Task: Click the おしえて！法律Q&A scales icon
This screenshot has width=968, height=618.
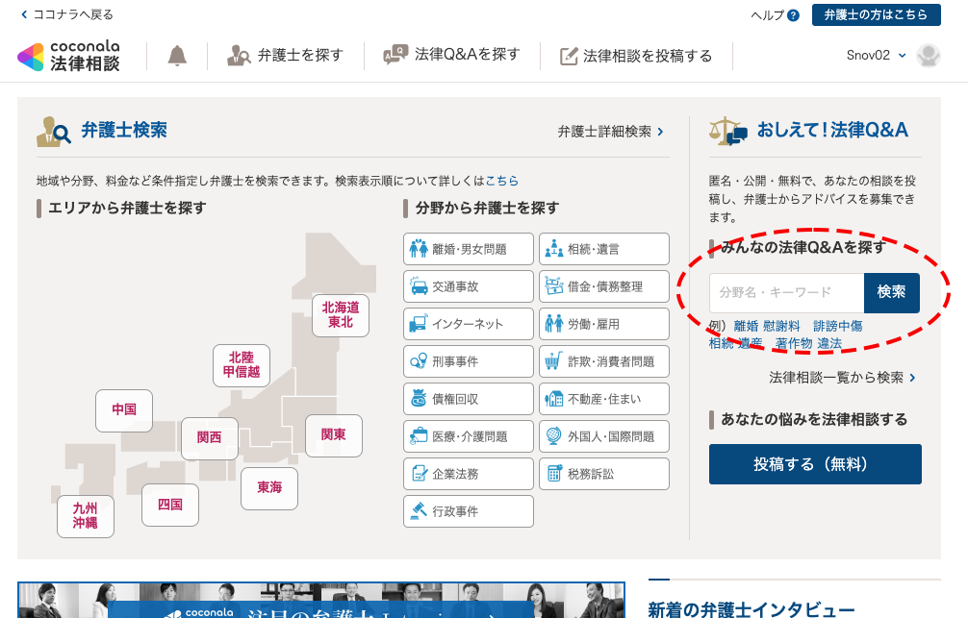Action: [727, 132]
